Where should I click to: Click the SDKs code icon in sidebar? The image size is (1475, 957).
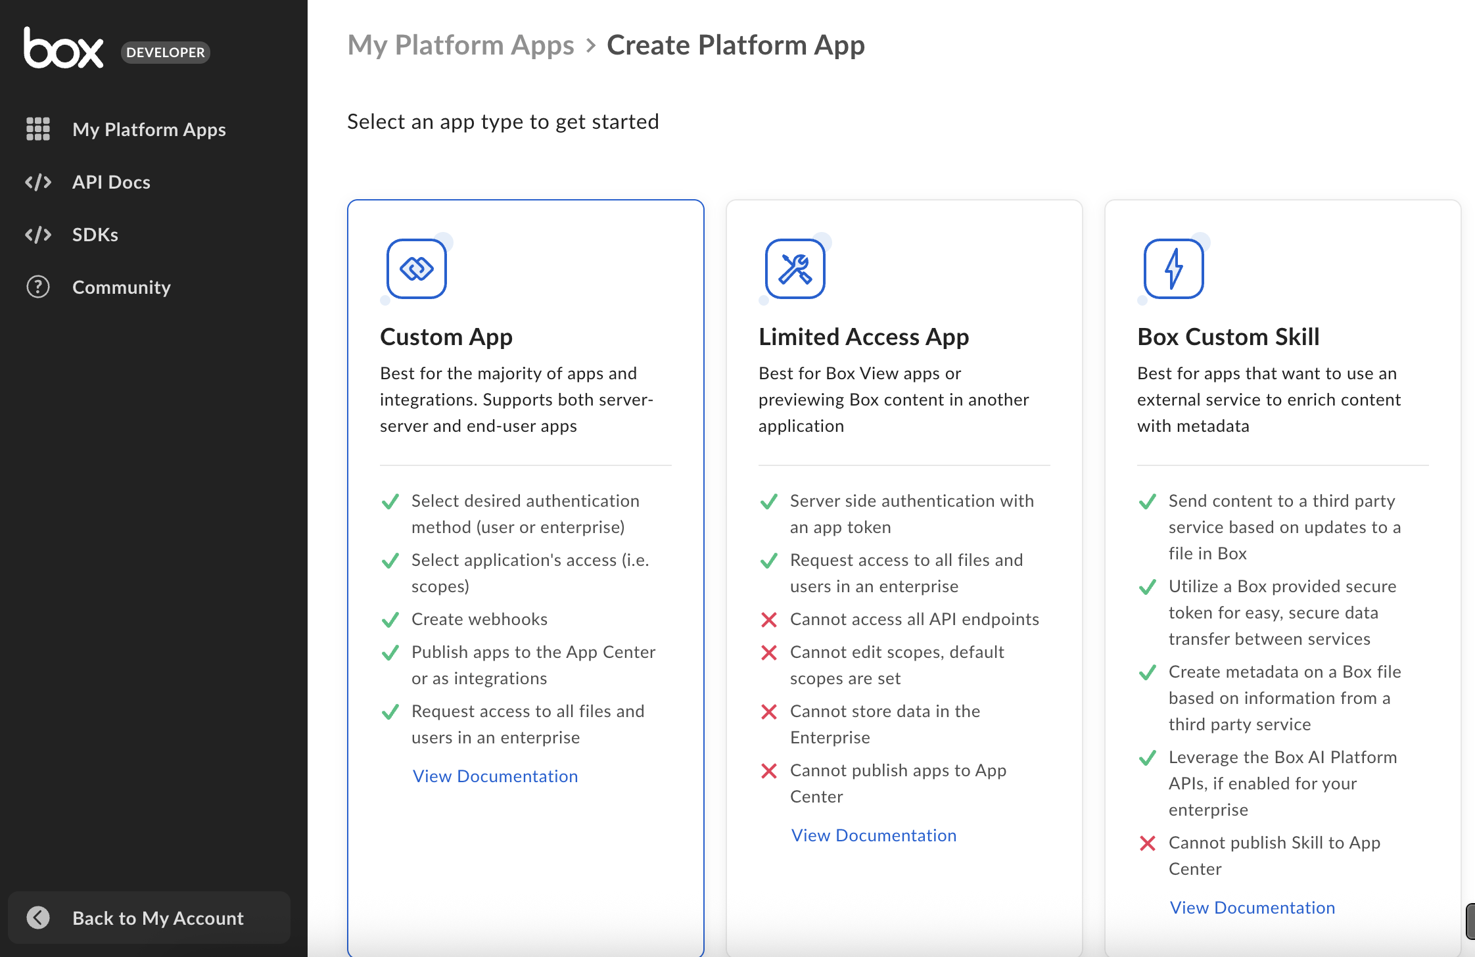pos(38,235)
